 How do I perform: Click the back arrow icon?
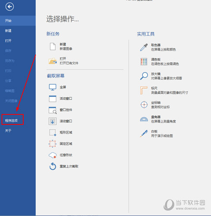click(x=9, y=6)
